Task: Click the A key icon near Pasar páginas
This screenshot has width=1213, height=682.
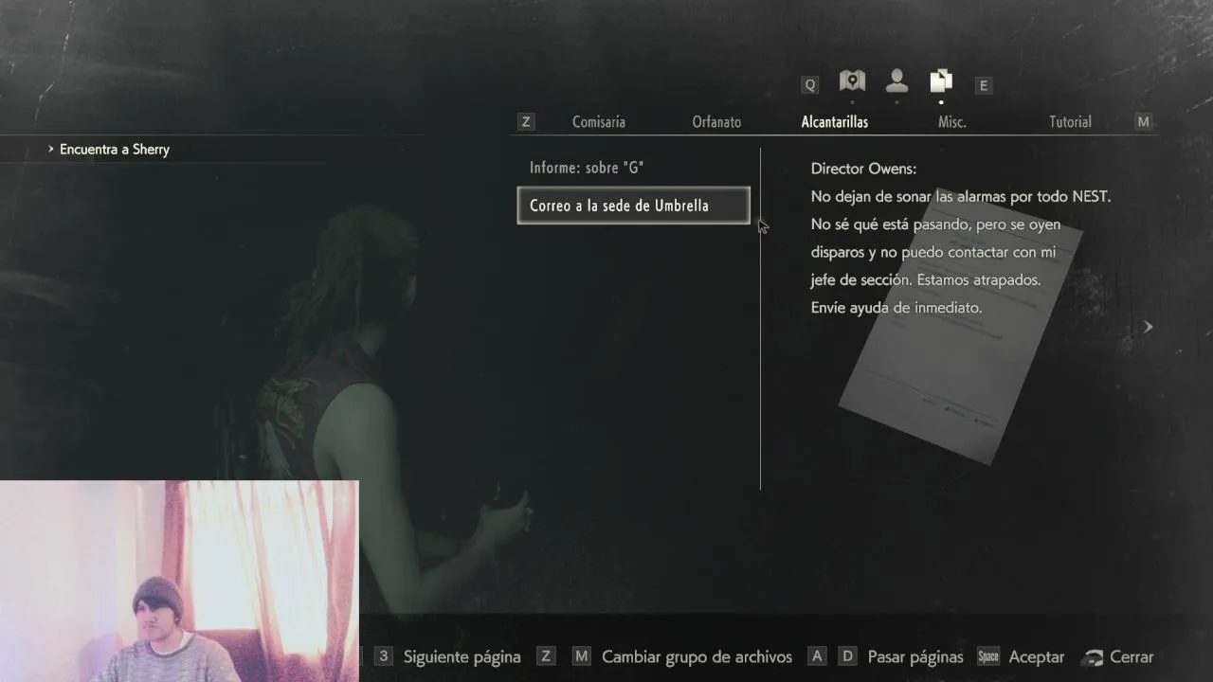Action: click(x=817, y=656)
